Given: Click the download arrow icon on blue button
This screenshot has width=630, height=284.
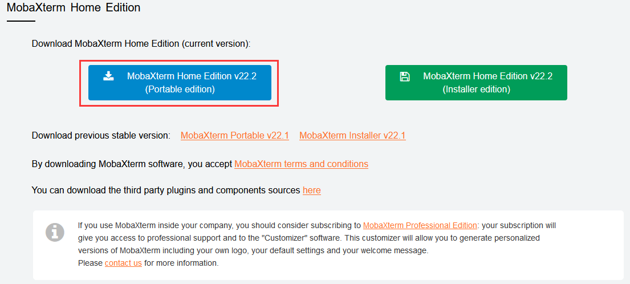Looking at the screenshot, I should [108, 76].
